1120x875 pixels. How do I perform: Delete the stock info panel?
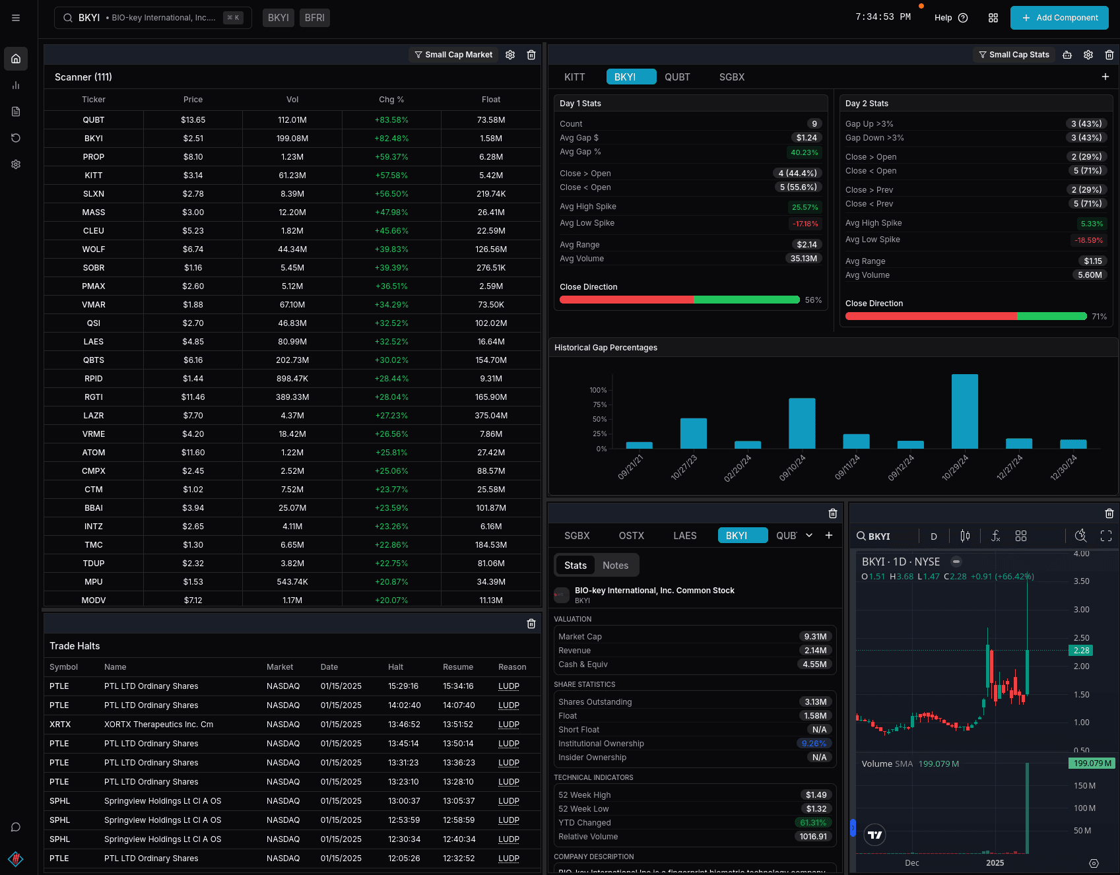(833, 513)
